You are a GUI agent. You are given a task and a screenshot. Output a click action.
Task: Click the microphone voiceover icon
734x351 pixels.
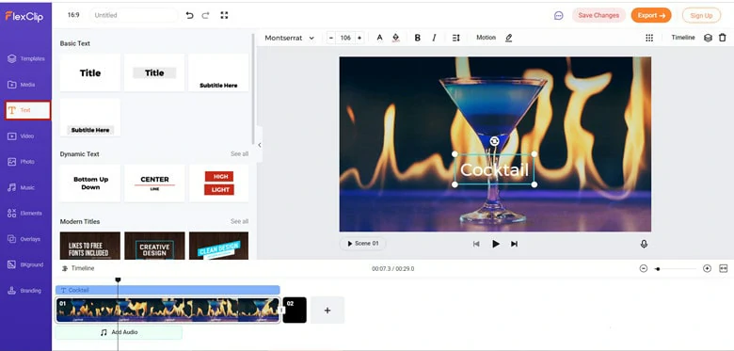pyautogui.click(x=644, y=244)
